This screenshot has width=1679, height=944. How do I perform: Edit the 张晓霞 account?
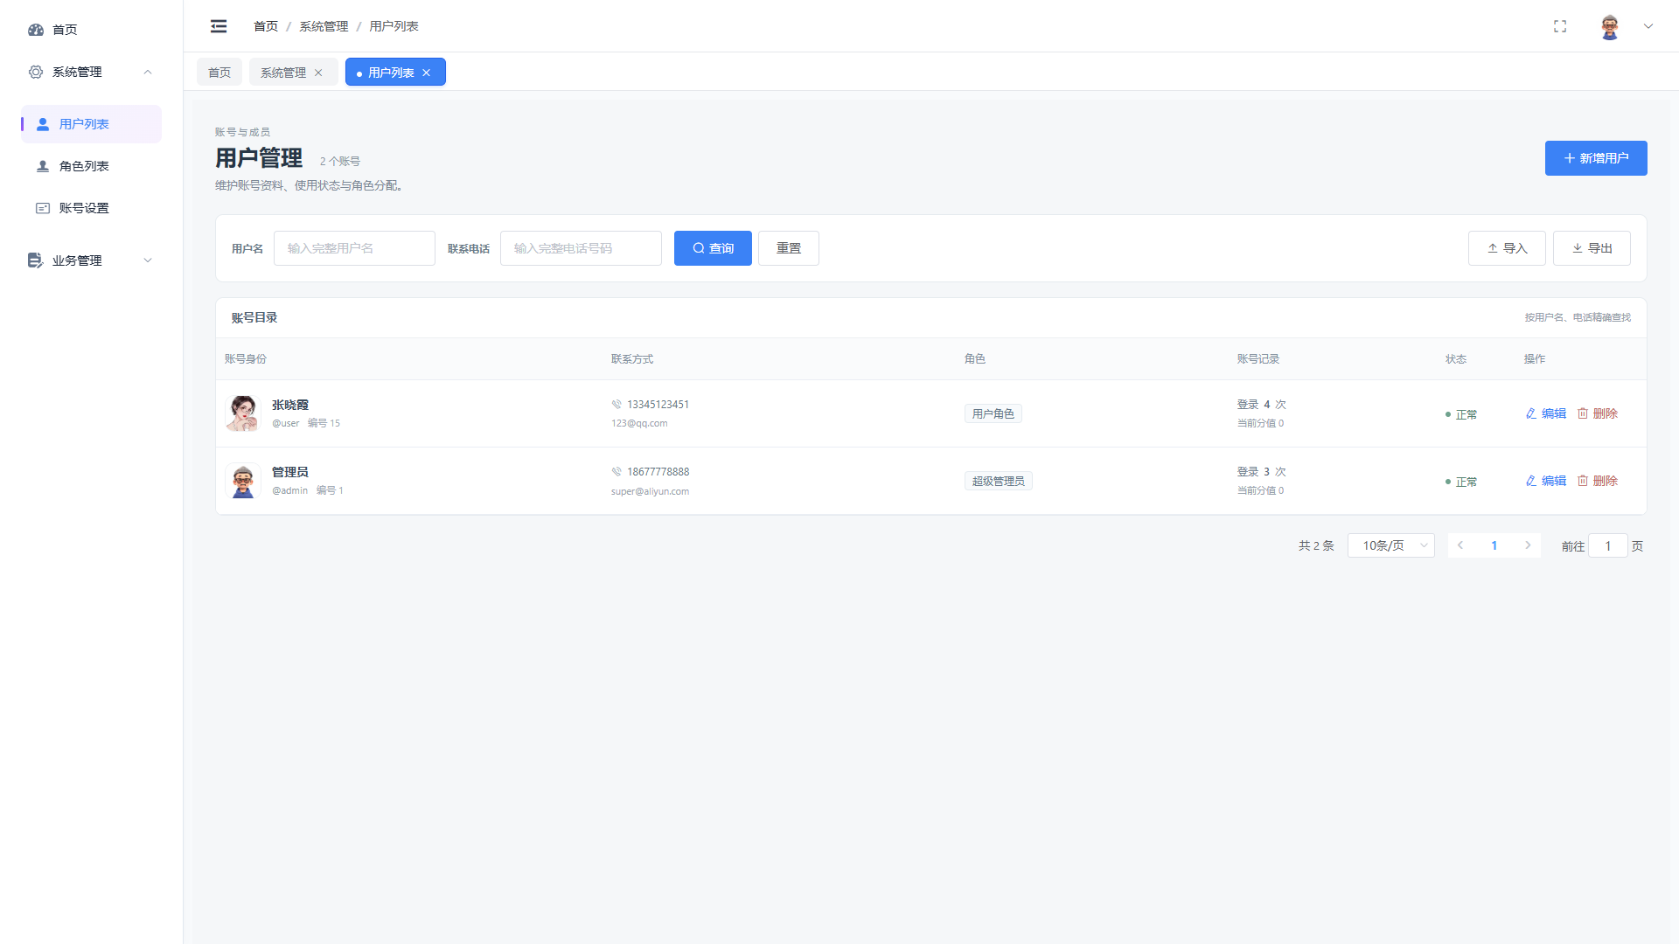(x=1545, y=413)
